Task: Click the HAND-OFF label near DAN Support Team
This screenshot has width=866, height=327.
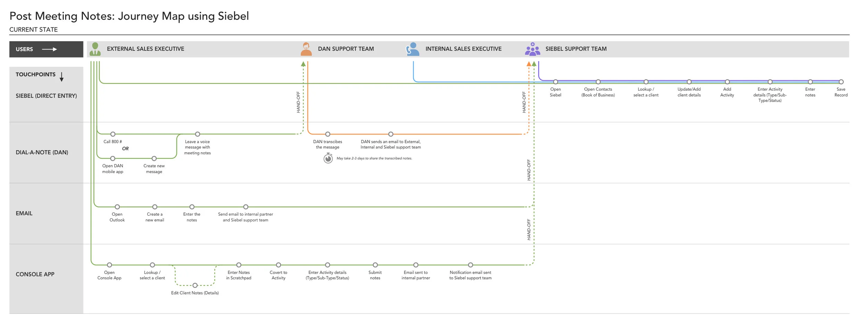Action: (298, 102)
